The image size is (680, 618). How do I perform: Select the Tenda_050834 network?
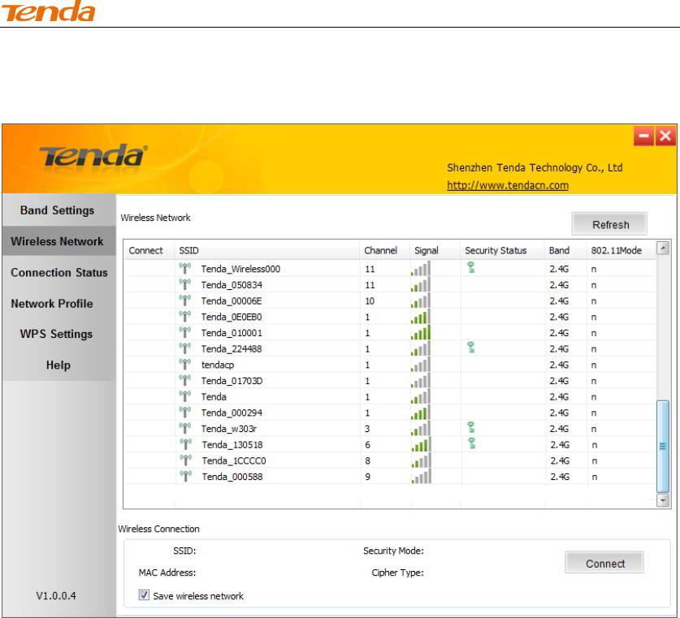tap(390, 285)
